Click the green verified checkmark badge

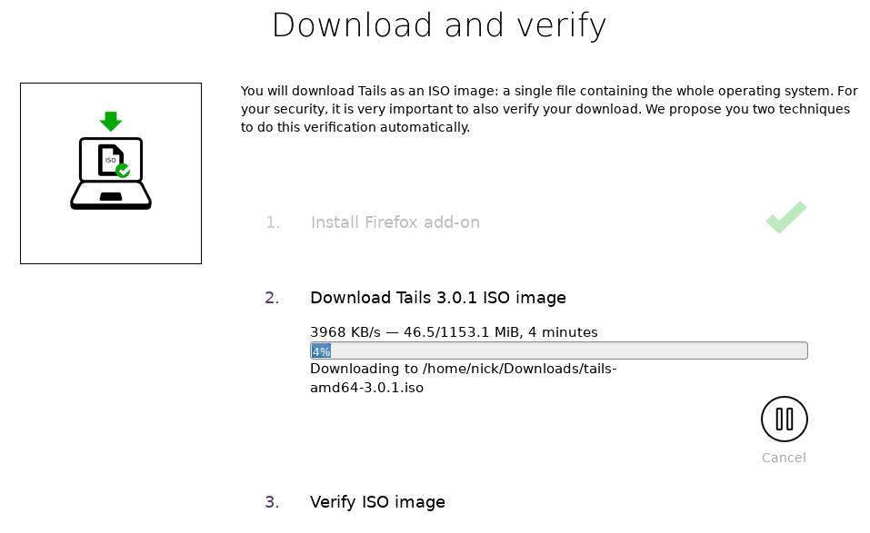click(x=123, y=171)
